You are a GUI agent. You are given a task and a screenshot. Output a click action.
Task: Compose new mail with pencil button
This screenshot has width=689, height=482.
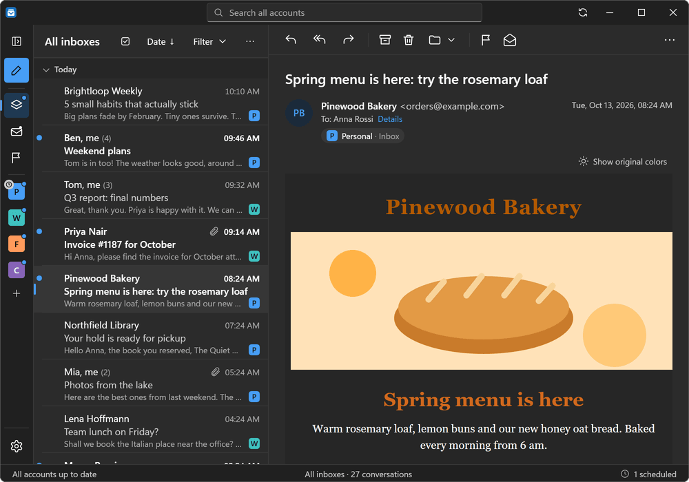coord(17,70)
